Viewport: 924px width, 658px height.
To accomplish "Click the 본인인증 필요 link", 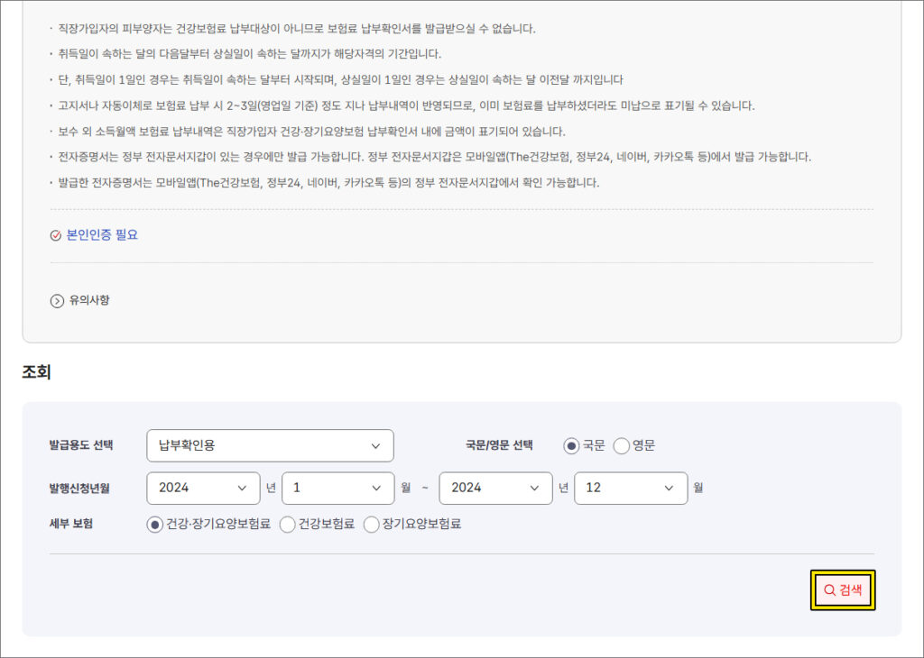I will coord(102,235).
